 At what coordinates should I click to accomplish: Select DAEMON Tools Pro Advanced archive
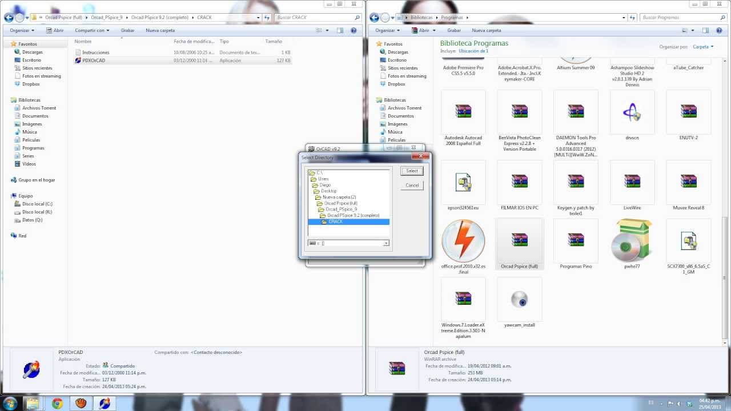click(576, 123)
